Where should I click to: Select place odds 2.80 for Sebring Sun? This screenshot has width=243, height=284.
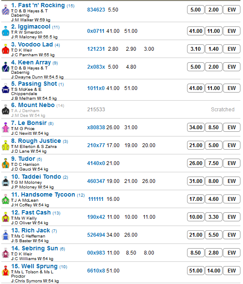214,253
